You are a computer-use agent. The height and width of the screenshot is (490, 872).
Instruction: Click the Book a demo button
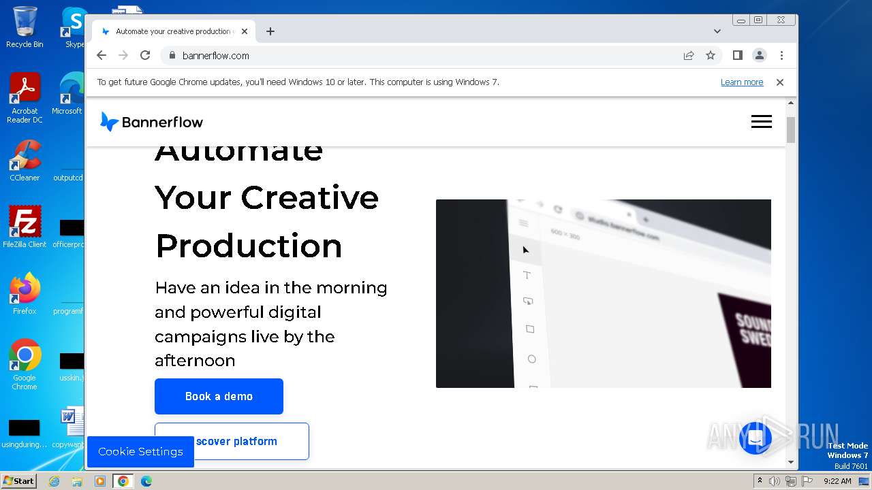[219, 396]
